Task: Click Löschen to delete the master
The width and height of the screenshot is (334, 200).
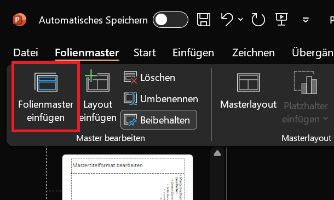Action: point(149,78)
